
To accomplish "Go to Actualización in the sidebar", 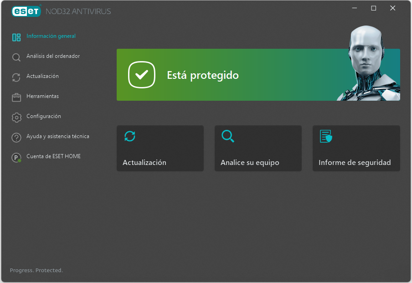I will (42, 76).
